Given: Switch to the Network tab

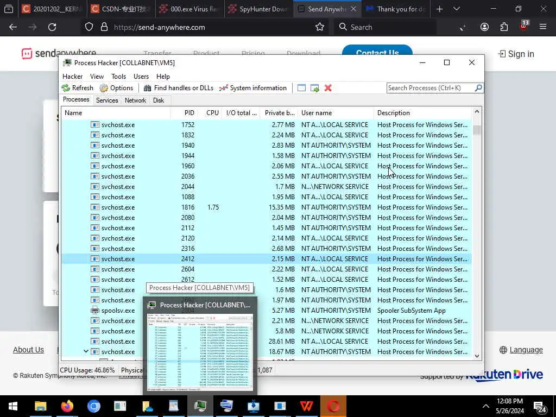Looking at the screenshot, I should [135, 100].
